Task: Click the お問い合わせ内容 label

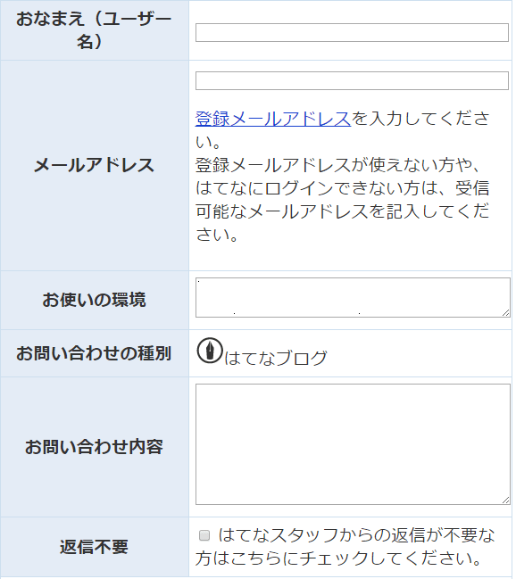Action: click(x=95, y=447)
